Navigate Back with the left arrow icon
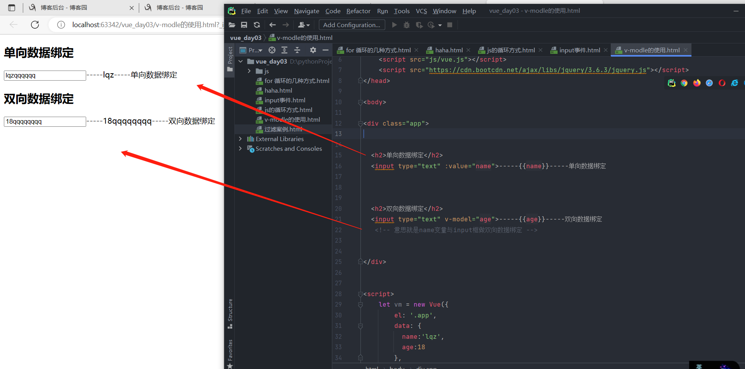The width and height of the screenshot is (745, 369). pos(272,25)
